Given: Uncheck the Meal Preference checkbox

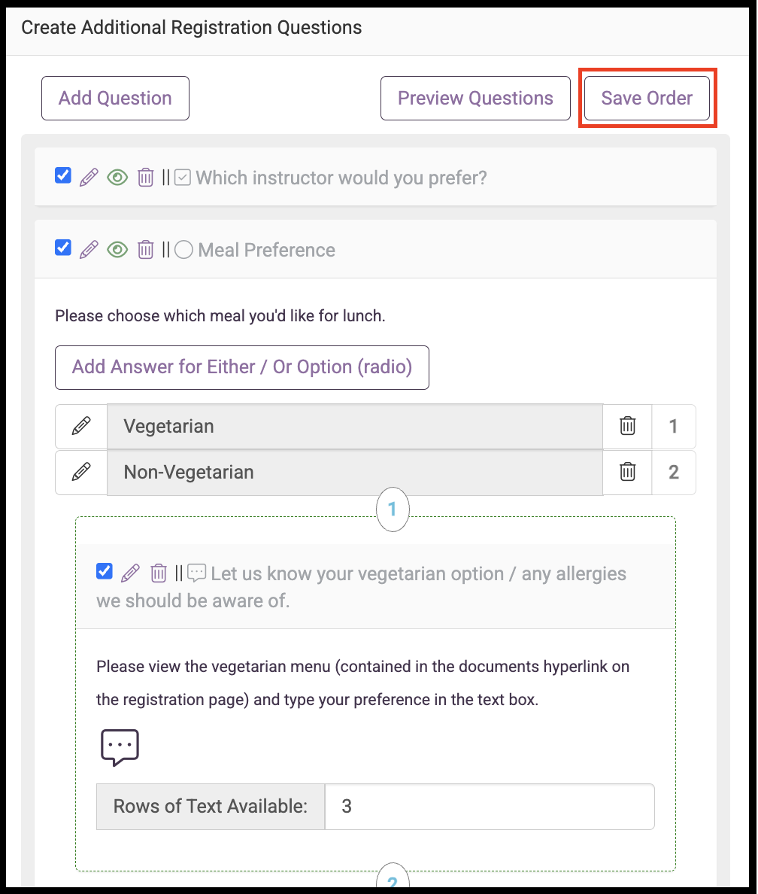Looking at the screenshot, I should [63, 248].
